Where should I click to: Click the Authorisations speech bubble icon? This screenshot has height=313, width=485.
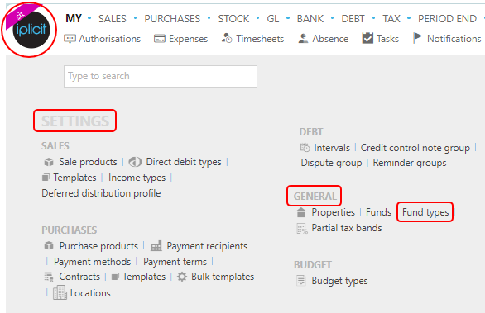tap(70, 39)
